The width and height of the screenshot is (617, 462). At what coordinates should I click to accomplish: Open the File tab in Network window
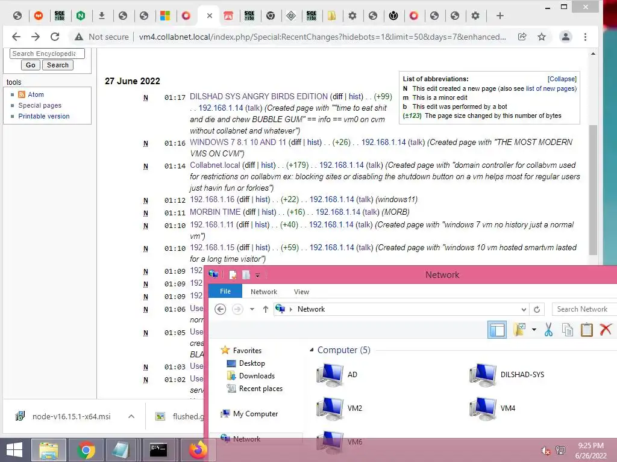pos(225,292)
